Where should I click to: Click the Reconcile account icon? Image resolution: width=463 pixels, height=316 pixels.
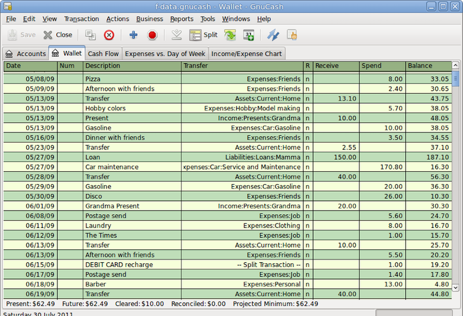tap(292, 35)
